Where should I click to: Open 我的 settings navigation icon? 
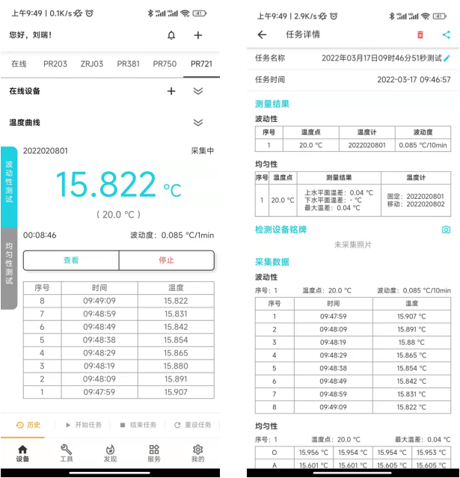pos(198,453)
